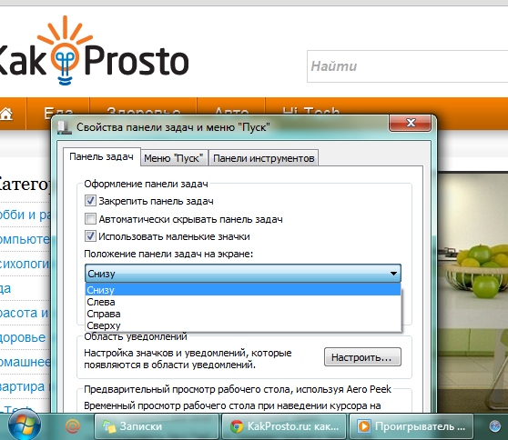Open the Проигрыватель media player taskbar button
Viewport: 508px width, 440px height.
411,426
